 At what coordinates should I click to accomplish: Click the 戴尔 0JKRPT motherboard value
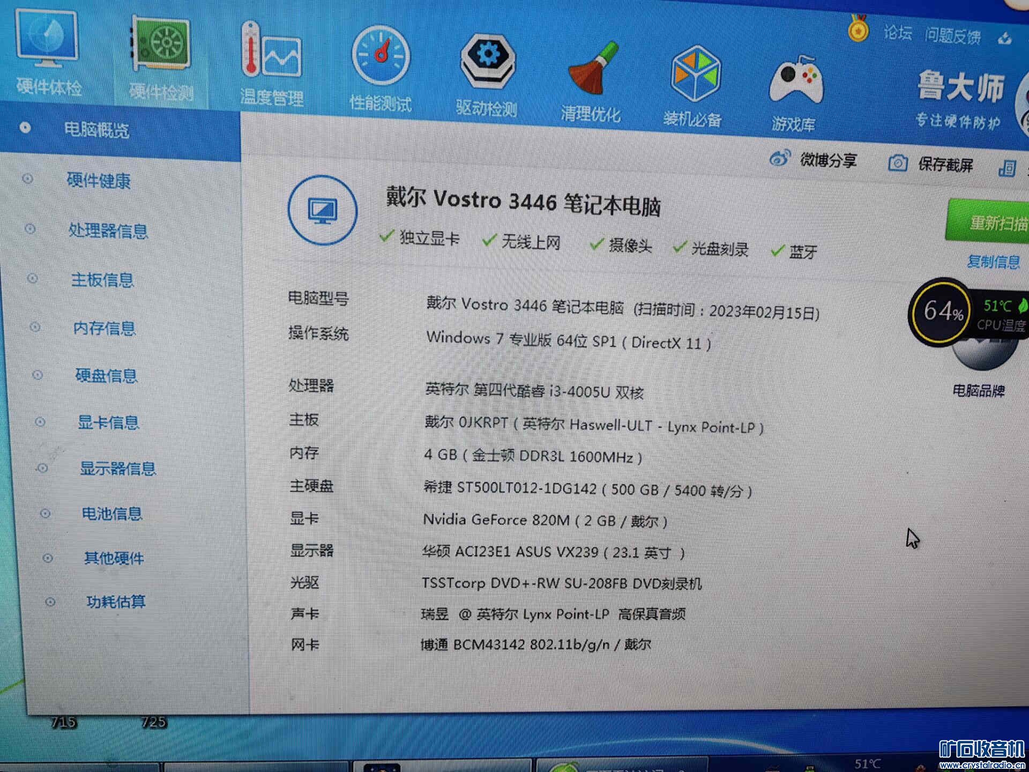point(594,425)
